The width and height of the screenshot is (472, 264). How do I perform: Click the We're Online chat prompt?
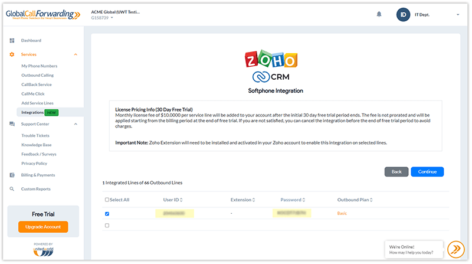pyautogui.click(x=414, y=250)
